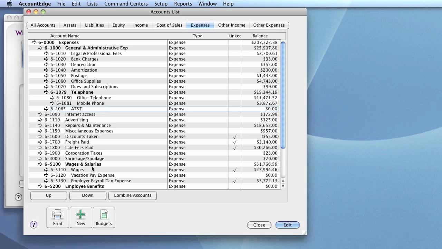Click the arrow icon beside 6-1900 Corporation Taxes

[40, 153]
